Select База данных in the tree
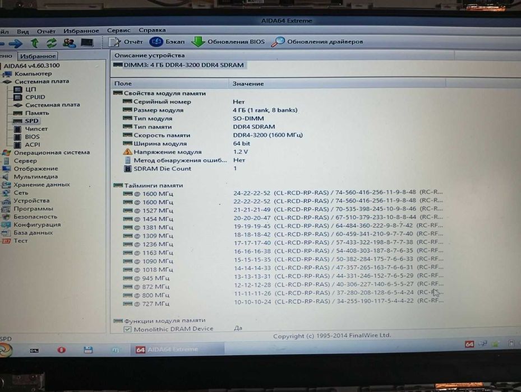This screenshot has height=392, width=521. click(x=33, y=232)
